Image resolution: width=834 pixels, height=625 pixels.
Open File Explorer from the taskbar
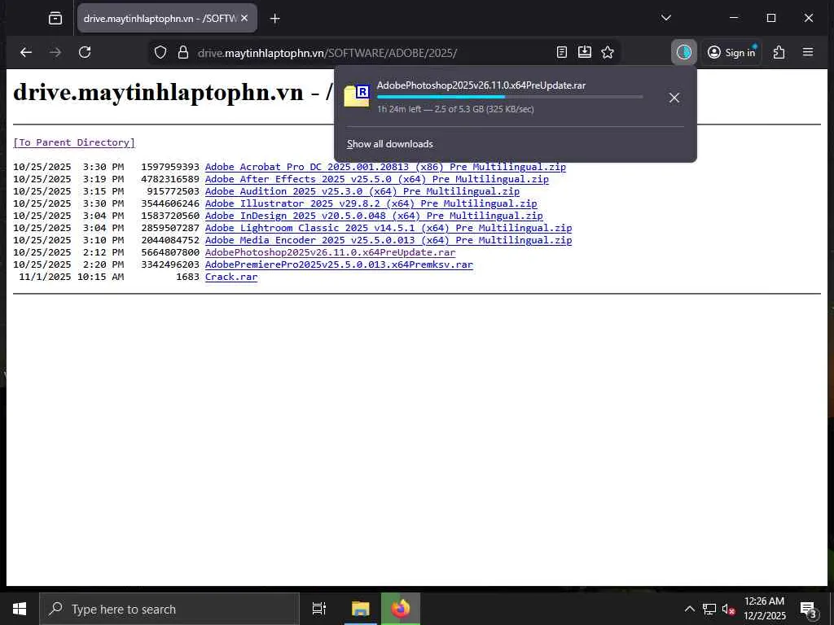coord(360,609)
